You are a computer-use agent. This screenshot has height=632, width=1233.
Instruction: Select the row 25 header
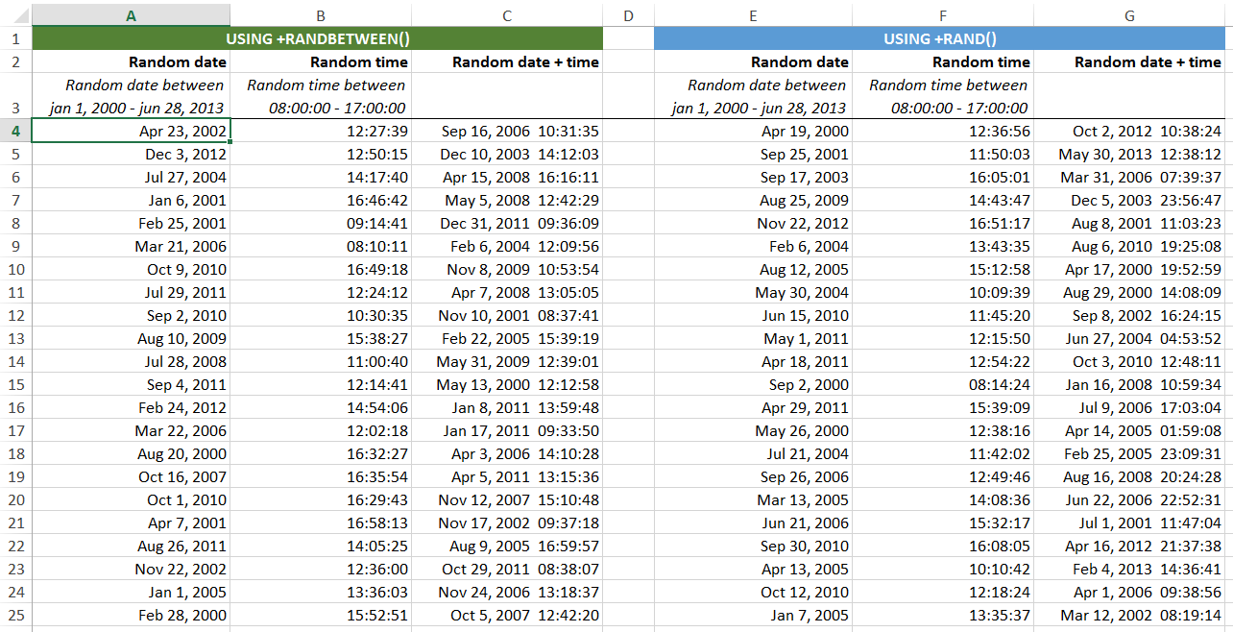[15, 615]
